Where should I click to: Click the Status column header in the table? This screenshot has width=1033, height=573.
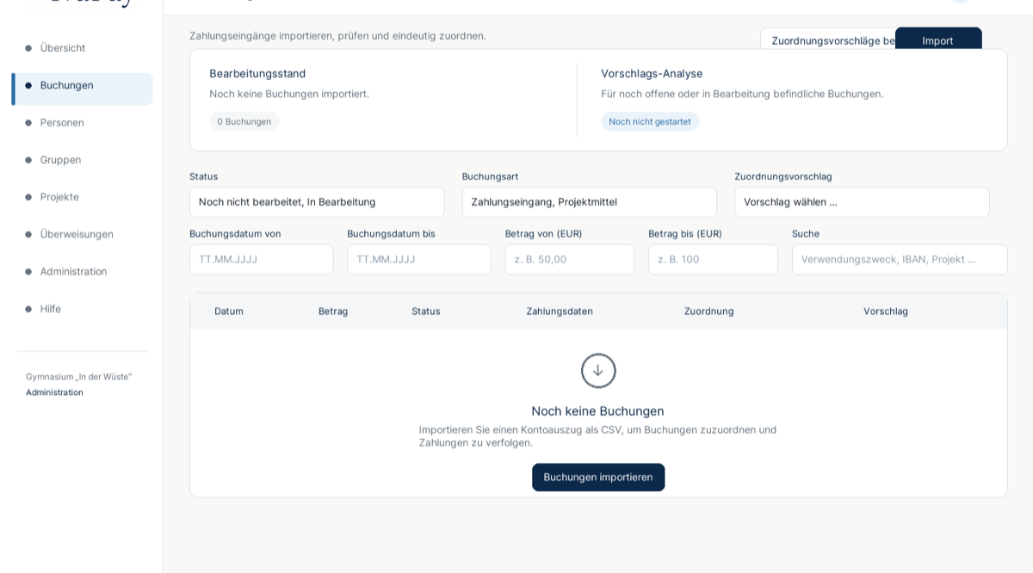[x=426, y=311]
